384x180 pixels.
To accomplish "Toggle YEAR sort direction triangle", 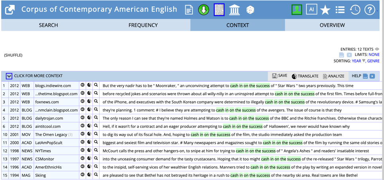I will (364, 61).
